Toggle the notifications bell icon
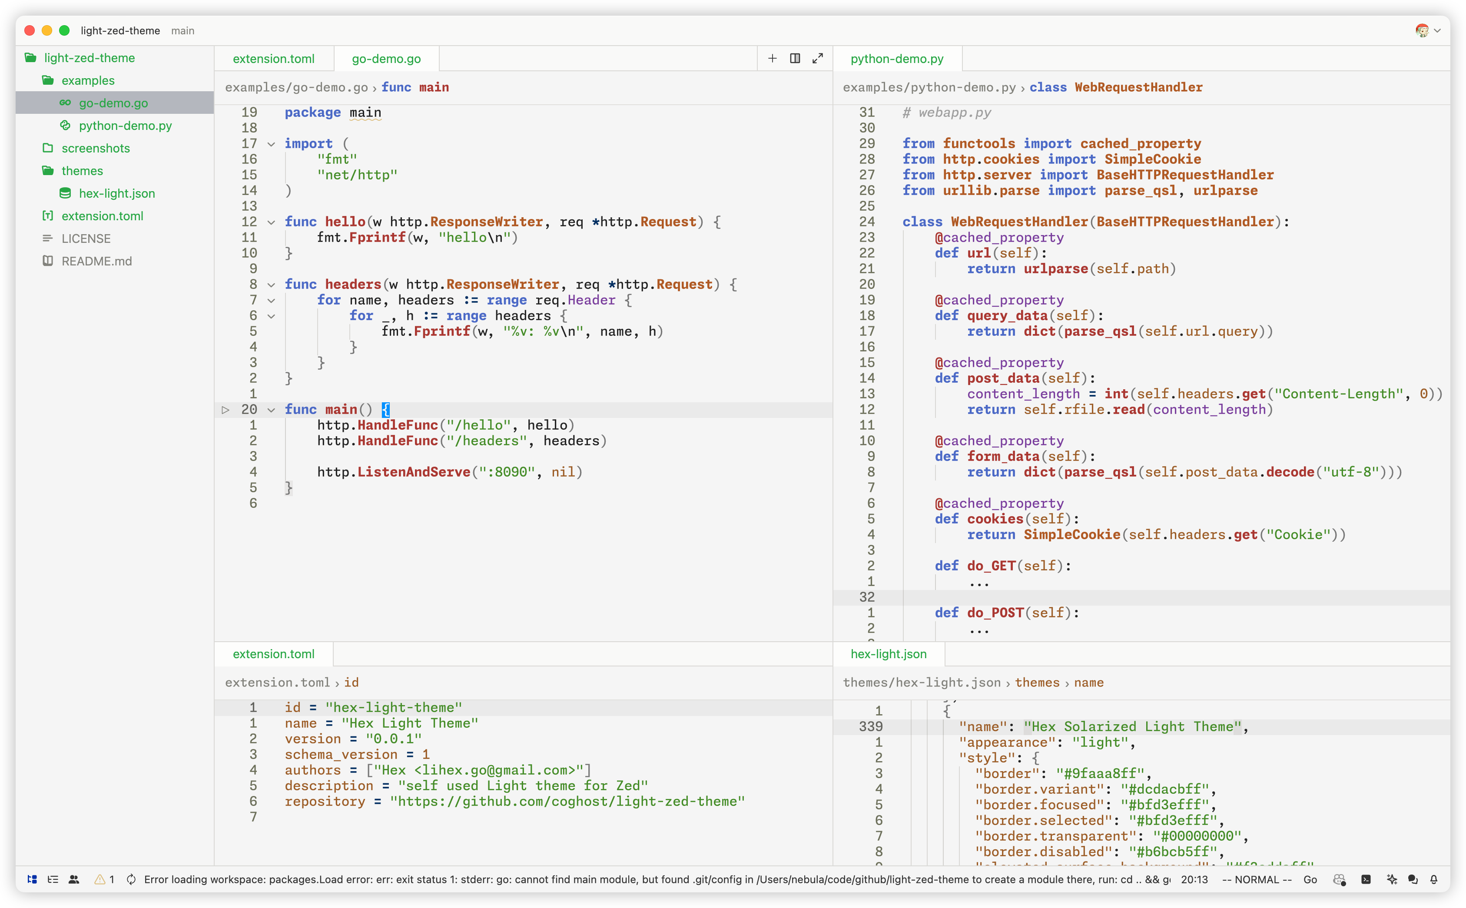Screen dimensions: 1466x908 coord(1434,879)
